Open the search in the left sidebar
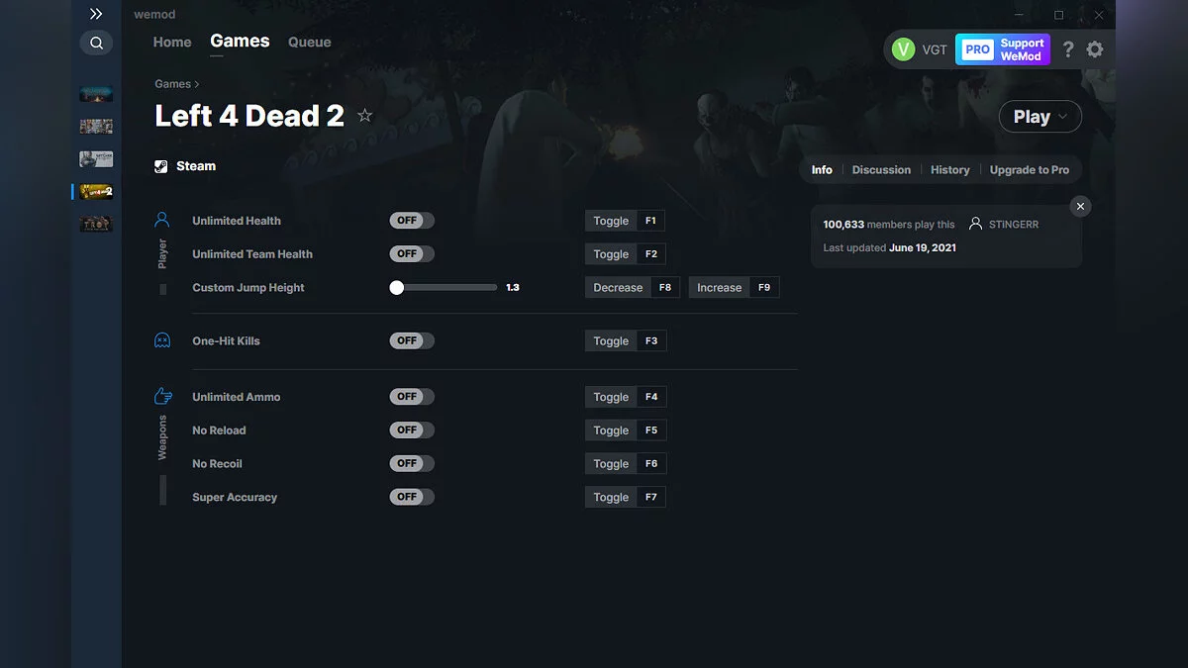Screen dimensions: 1188x668 (x=96, y=43)
